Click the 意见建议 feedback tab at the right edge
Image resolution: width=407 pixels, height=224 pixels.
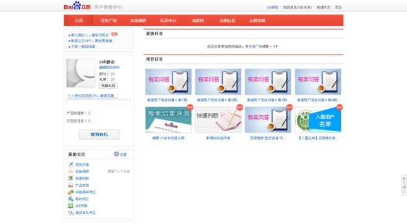point(404,185)
